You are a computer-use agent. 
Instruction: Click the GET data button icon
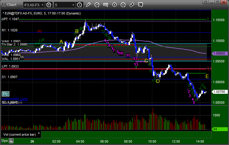point(106,5)
